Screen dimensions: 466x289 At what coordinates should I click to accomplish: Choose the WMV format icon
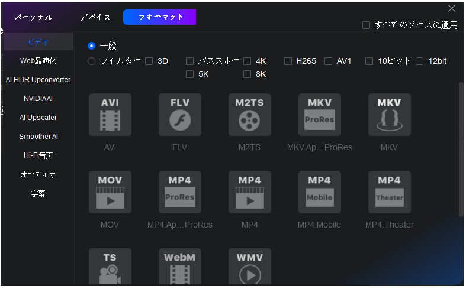point(249,267)
